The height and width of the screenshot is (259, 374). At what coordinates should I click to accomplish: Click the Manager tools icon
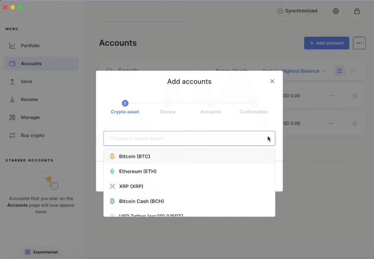coord(12,117)
